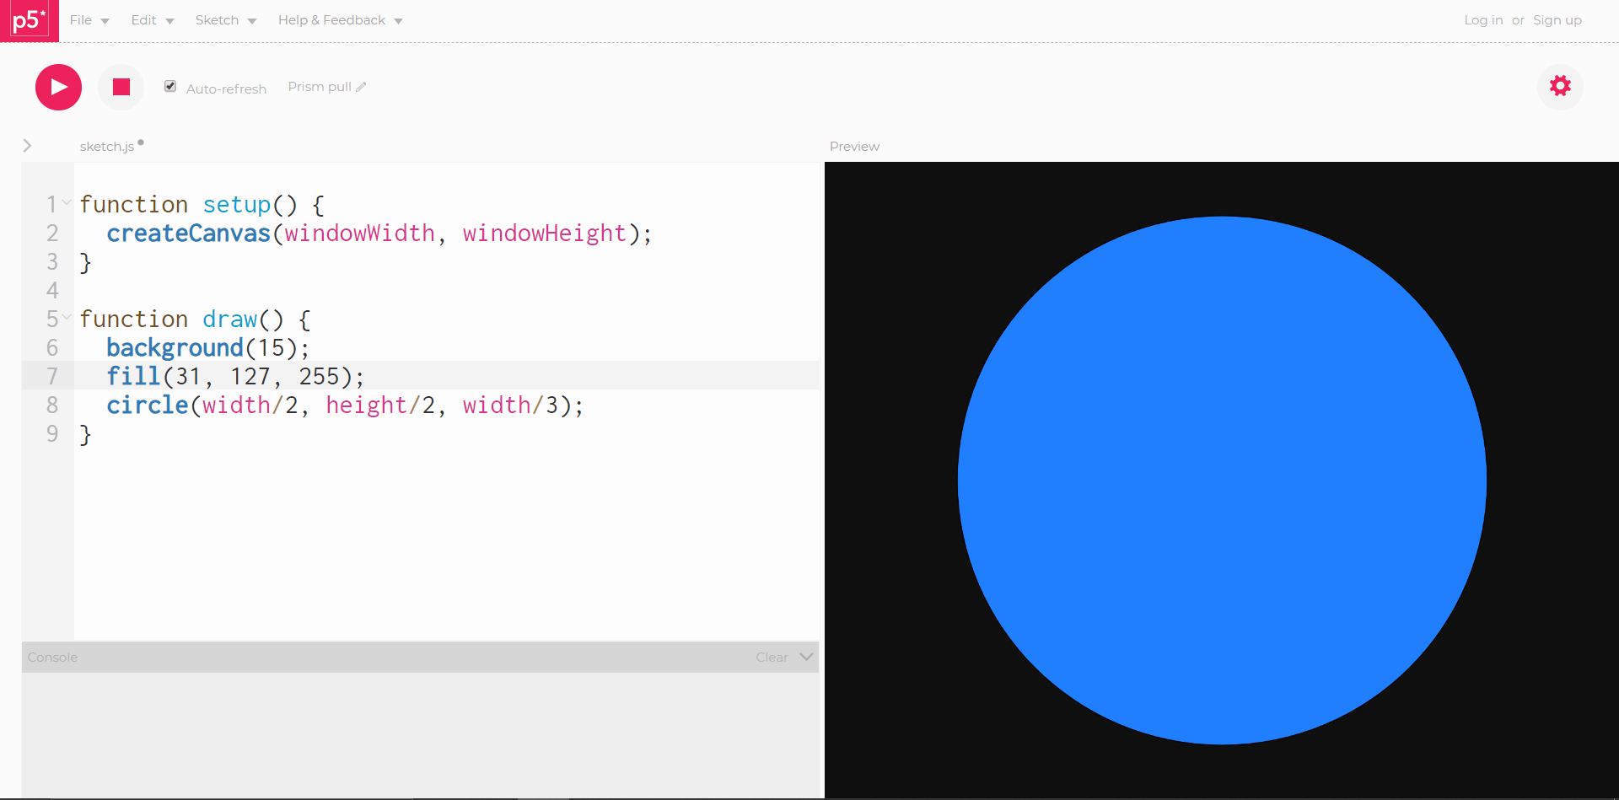Clear the console output
The image size is (1619, 800).
[771, 658]
